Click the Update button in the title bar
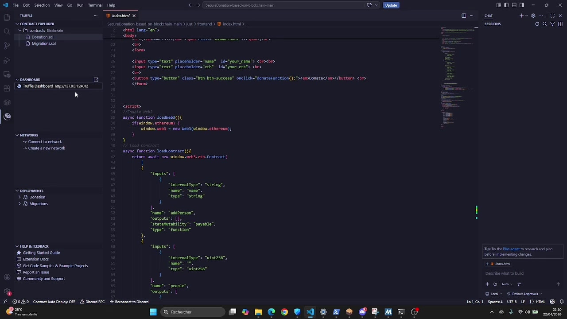This screenshot has width=567, height=319. (391, 5)
